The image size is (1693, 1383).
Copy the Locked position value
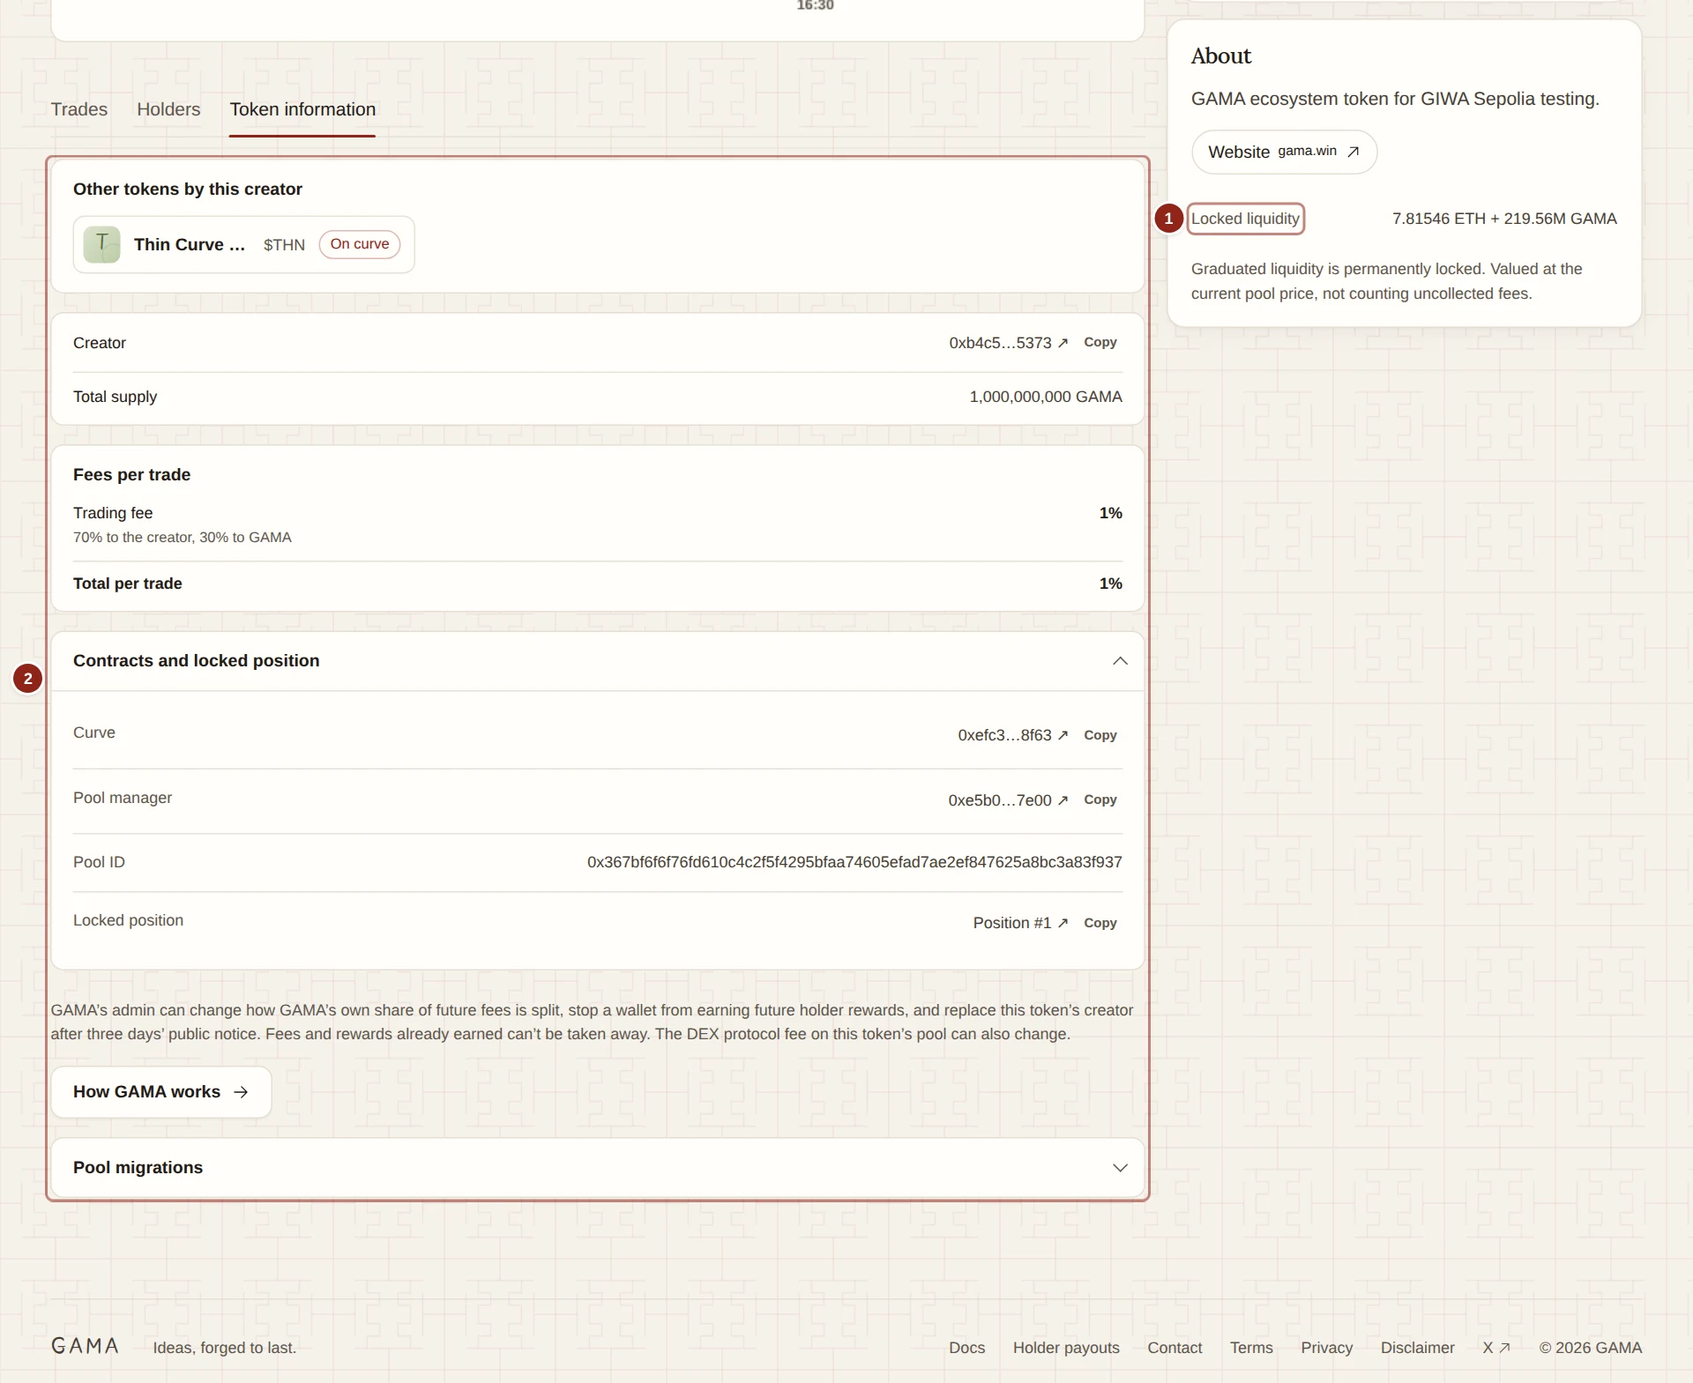pos(1100,923)
